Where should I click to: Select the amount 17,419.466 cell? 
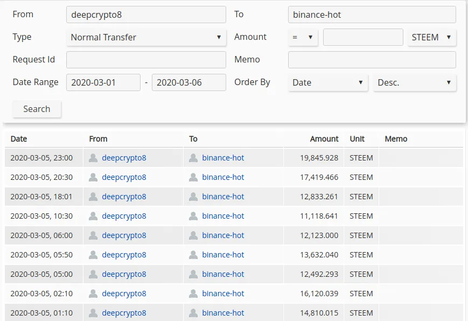[x=313, y=177]
